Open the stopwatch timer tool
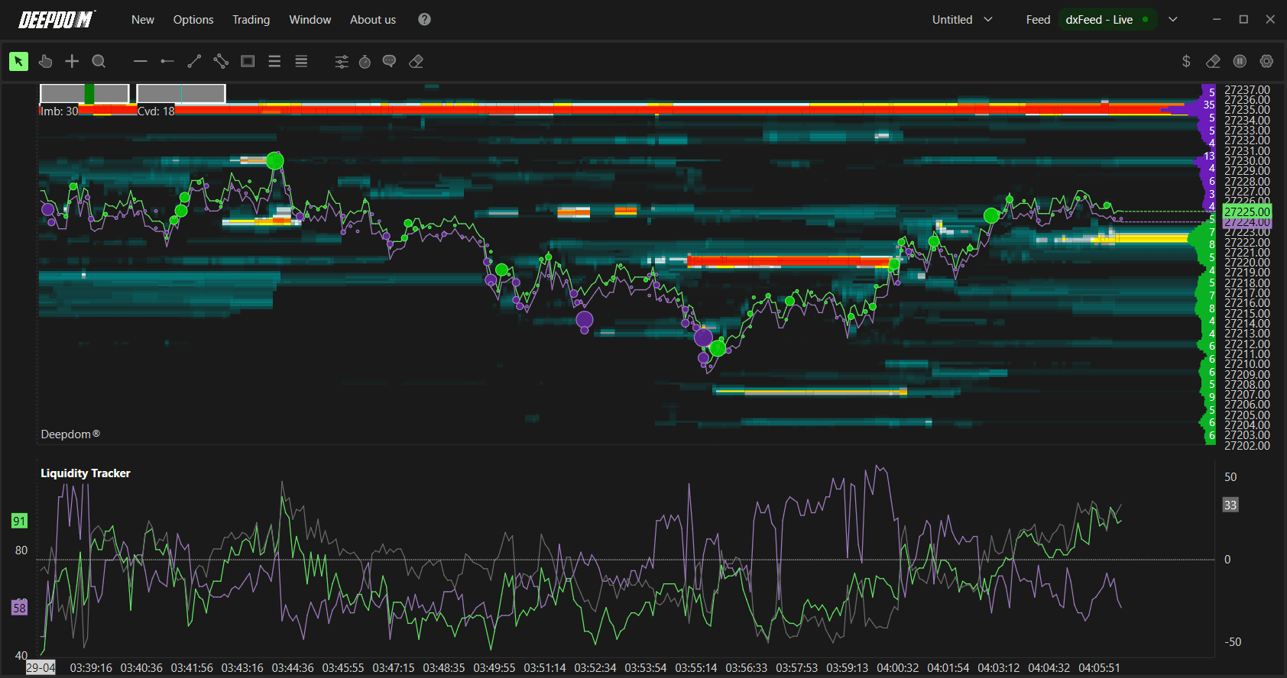The image size is (1287, 678). [365, 61]
